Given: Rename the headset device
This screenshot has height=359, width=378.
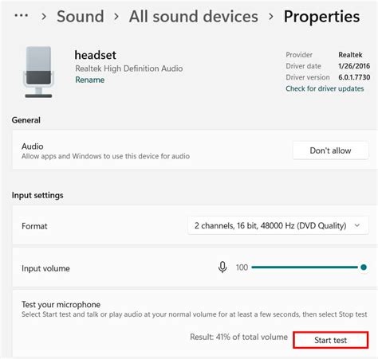Looking at the screenshot, I should (90, 80).
